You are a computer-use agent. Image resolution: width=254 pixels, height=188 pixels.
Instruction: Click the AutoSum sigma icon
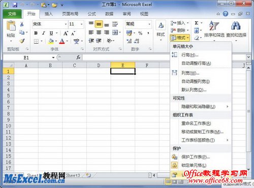pos(197,23)
